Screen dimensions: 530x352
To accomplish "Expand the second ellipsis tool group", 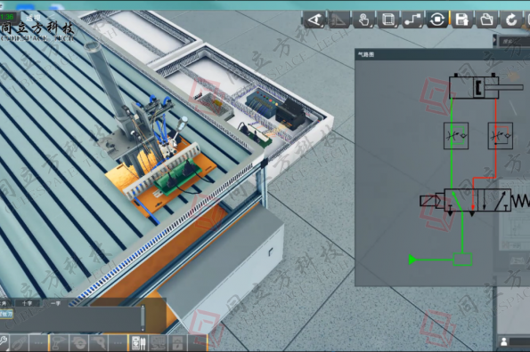I will coord(118,343).
